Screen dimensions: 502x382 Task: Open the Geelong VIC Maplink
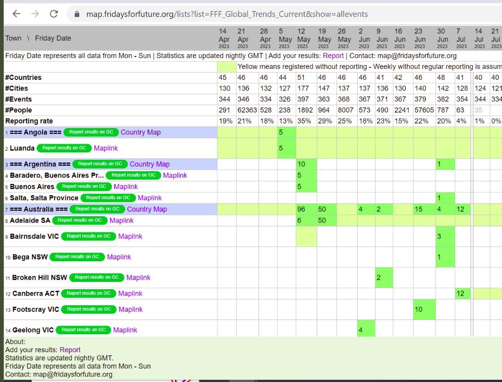(125, 330)
